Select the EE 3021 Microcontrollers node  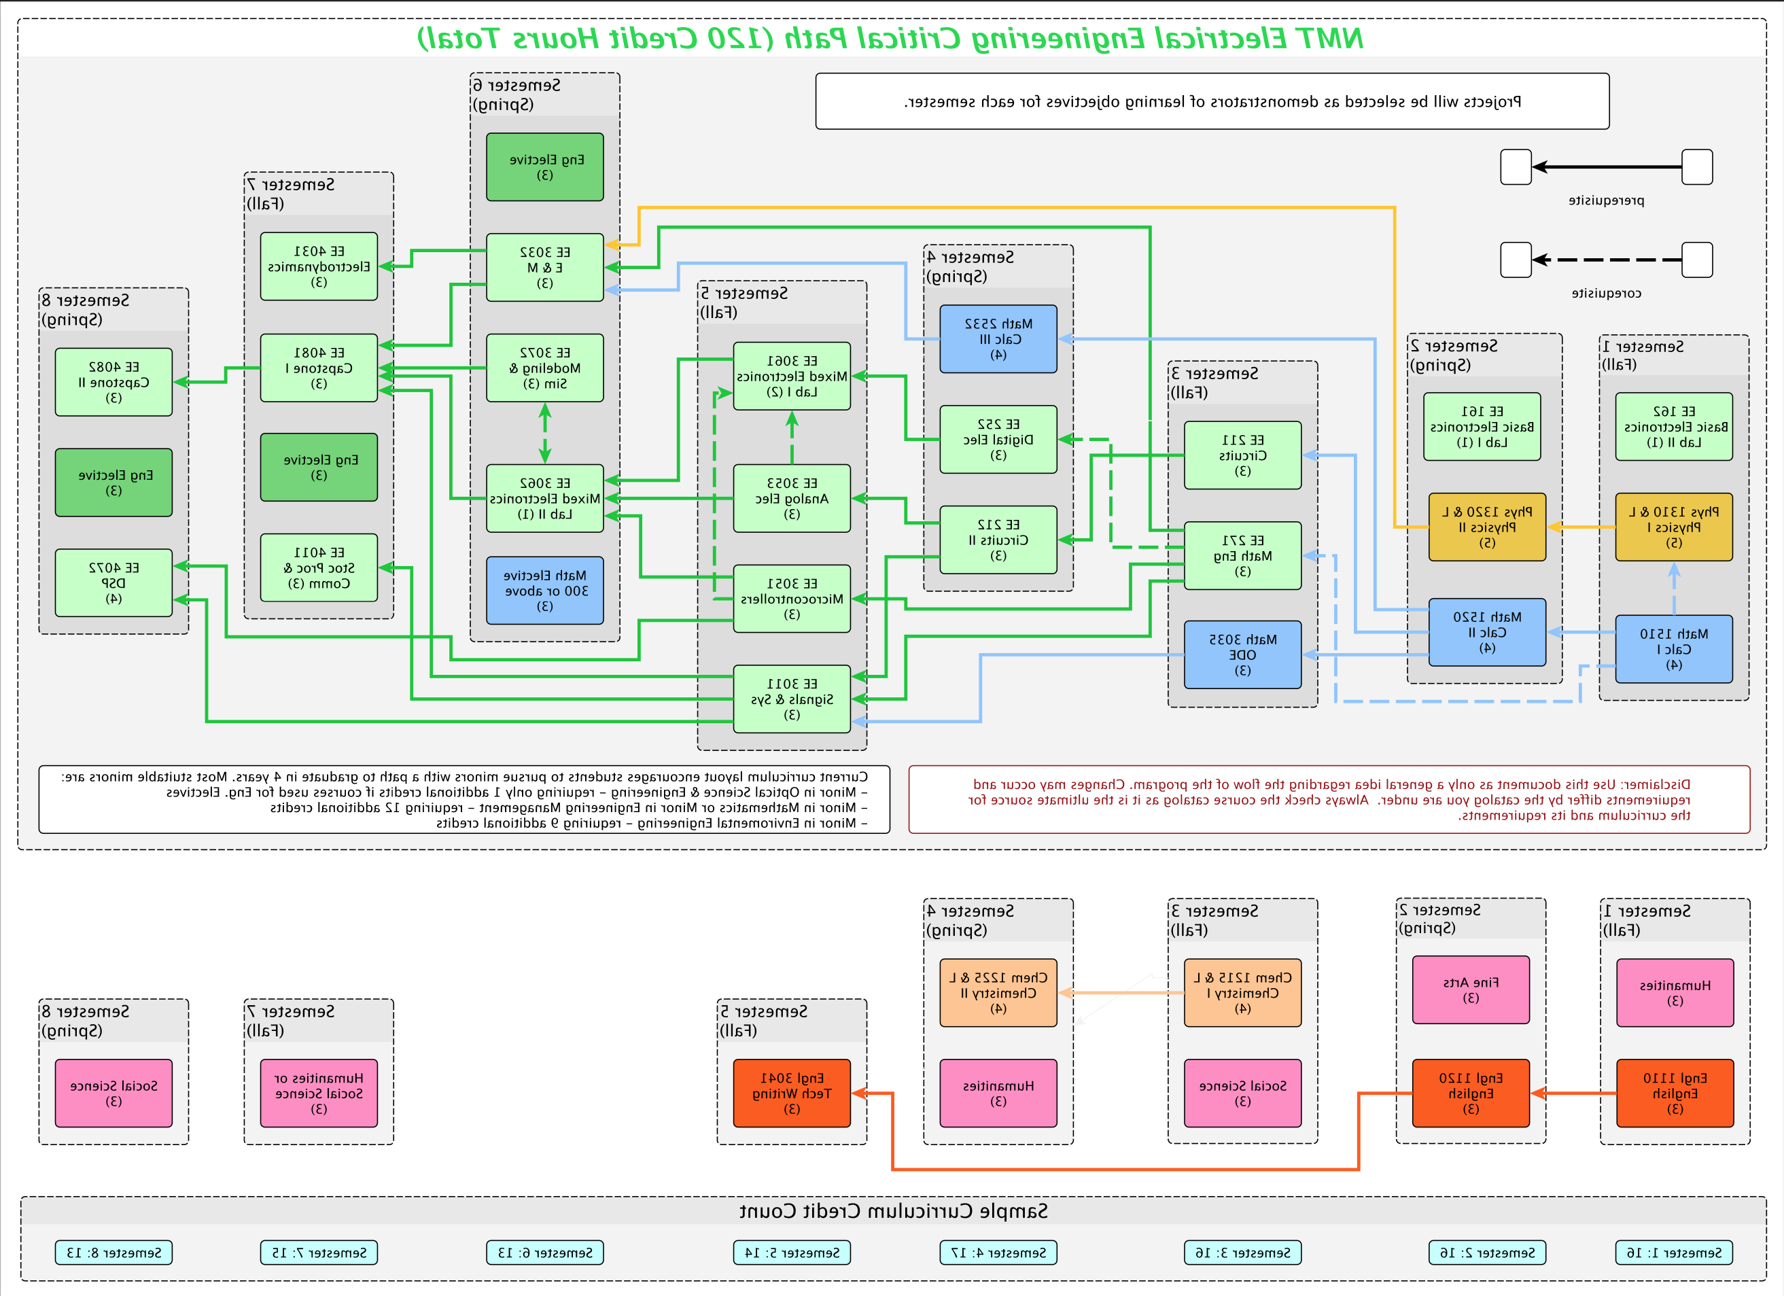pyautogui.click(x=791, y=599)
